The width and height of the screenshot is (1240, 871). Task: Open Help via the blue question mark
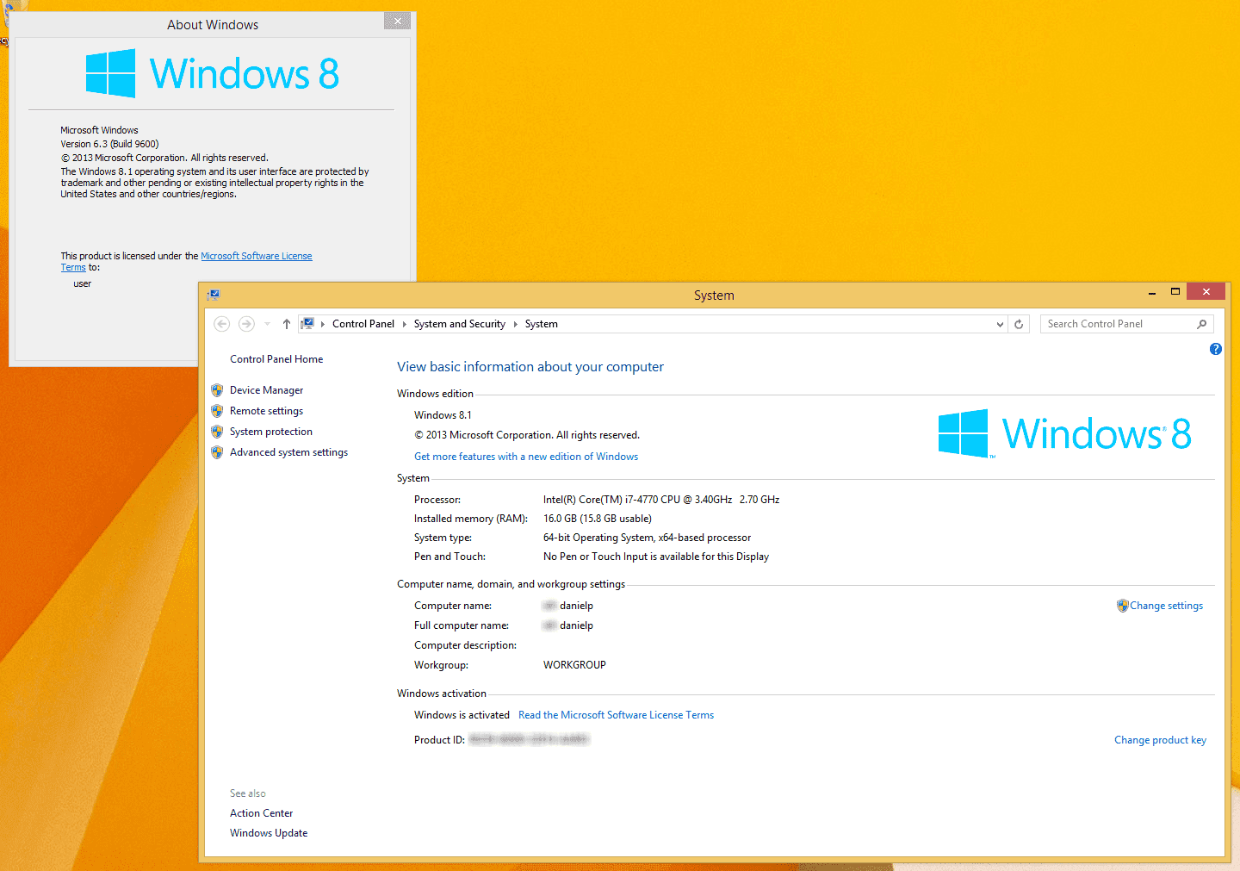coord(1215,349)
